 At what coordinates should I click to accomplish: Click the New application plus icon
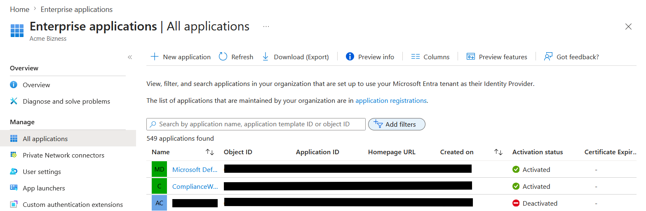tap(154, 57)
